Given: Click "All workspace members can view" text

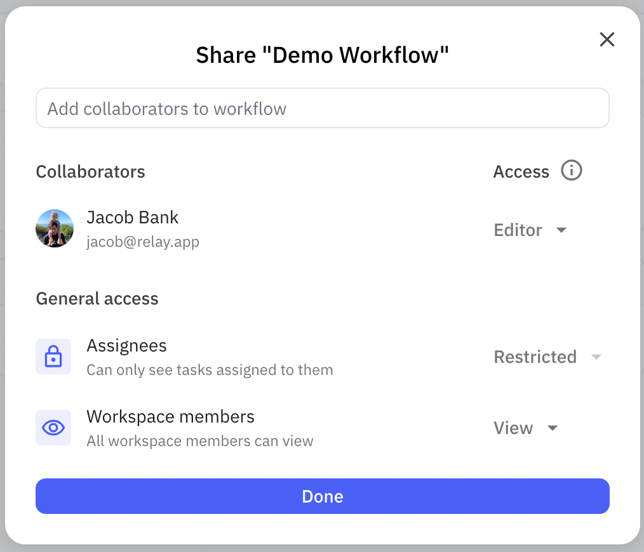Looking at the screenshot, I should click(200, 441).
